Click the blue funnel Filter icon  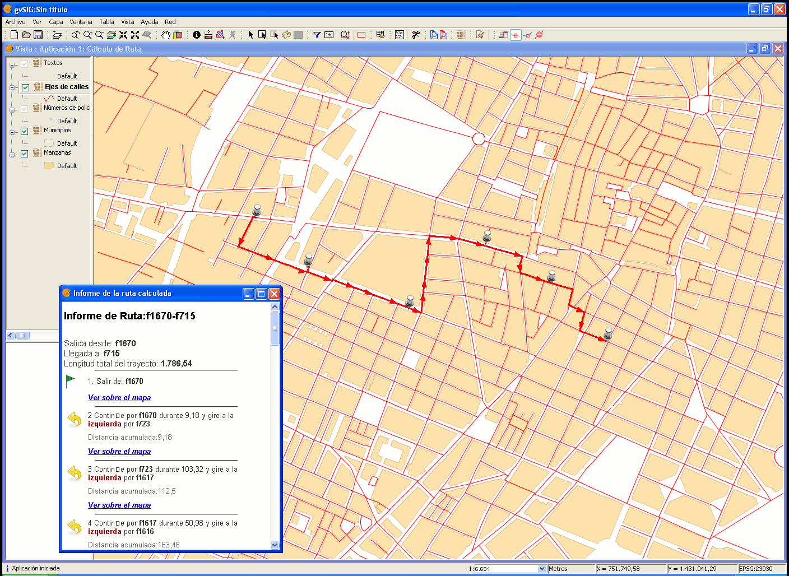pyautogui.click(x=317, y=35)
